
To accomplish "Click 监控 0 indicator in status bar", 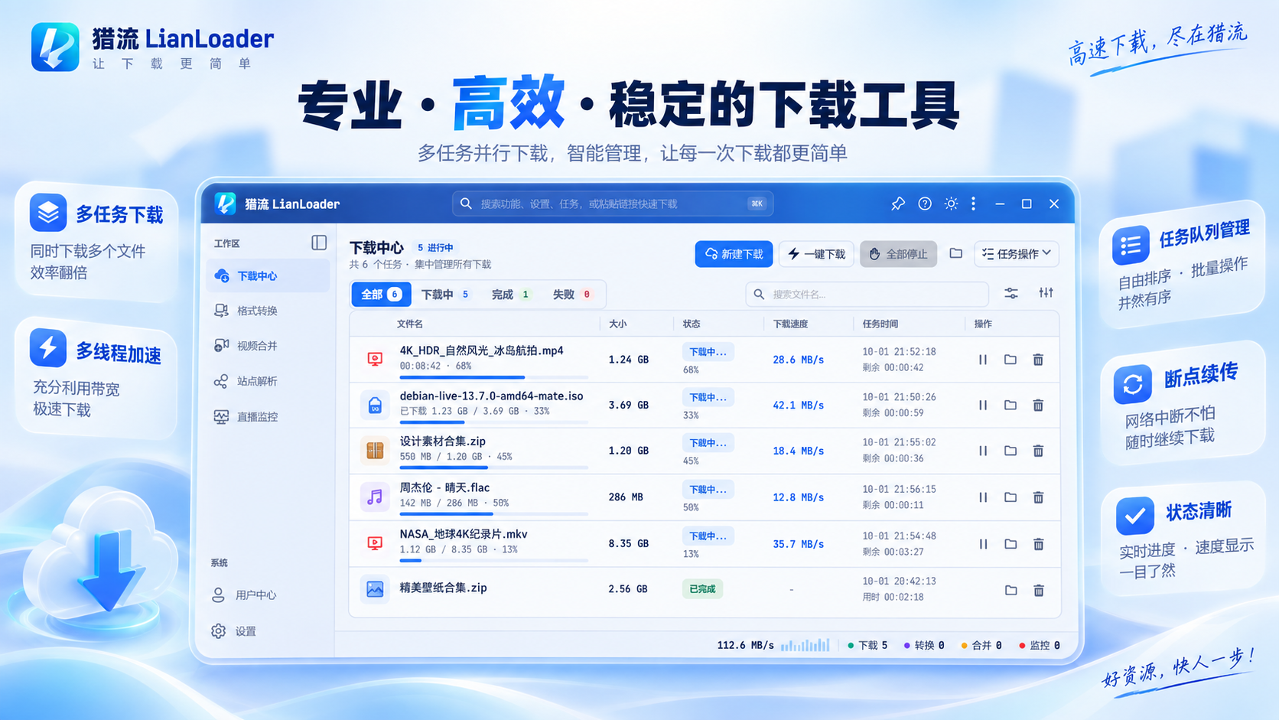I will pos(1039,645).
